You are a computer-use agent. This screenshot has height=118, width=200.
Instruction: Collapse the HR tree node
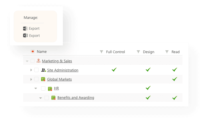(36, 89)
